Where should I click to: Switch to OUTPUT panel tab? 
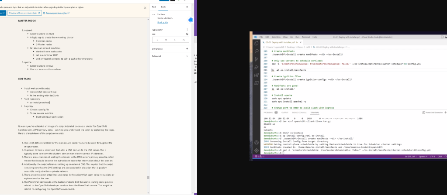click(285, 113)
